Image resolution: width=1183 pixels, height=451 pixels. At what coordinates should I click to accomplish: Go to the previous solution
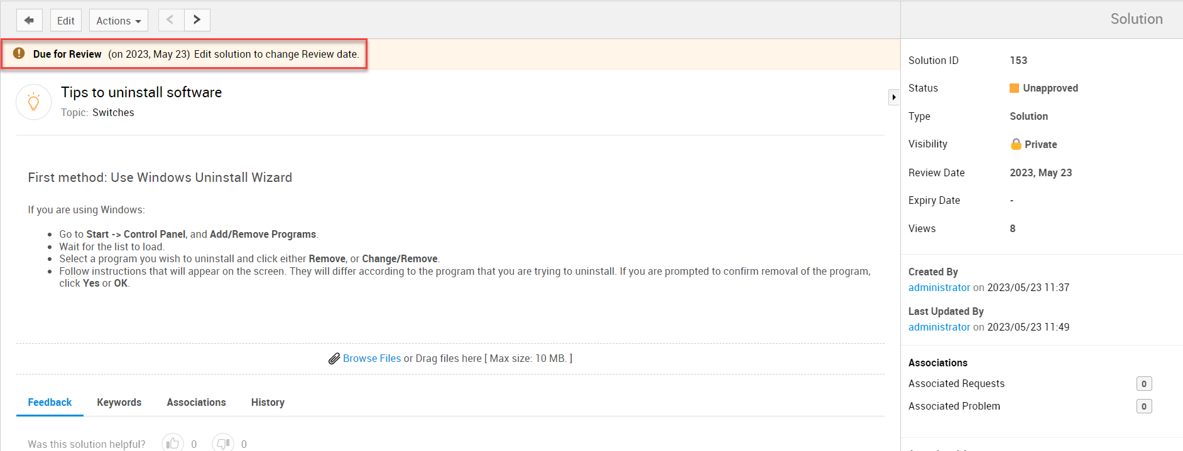[x=170, y=20]
